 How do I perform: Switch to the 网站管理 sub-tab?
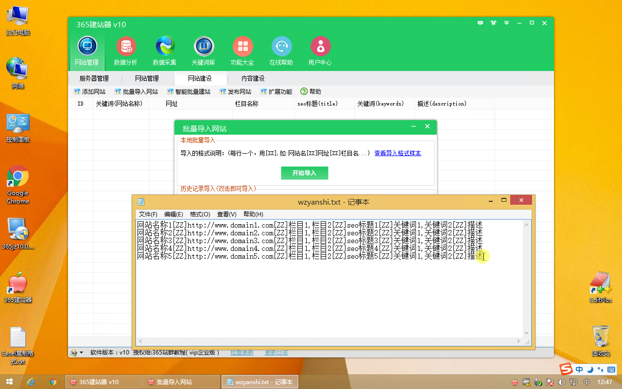click(147, 78)
